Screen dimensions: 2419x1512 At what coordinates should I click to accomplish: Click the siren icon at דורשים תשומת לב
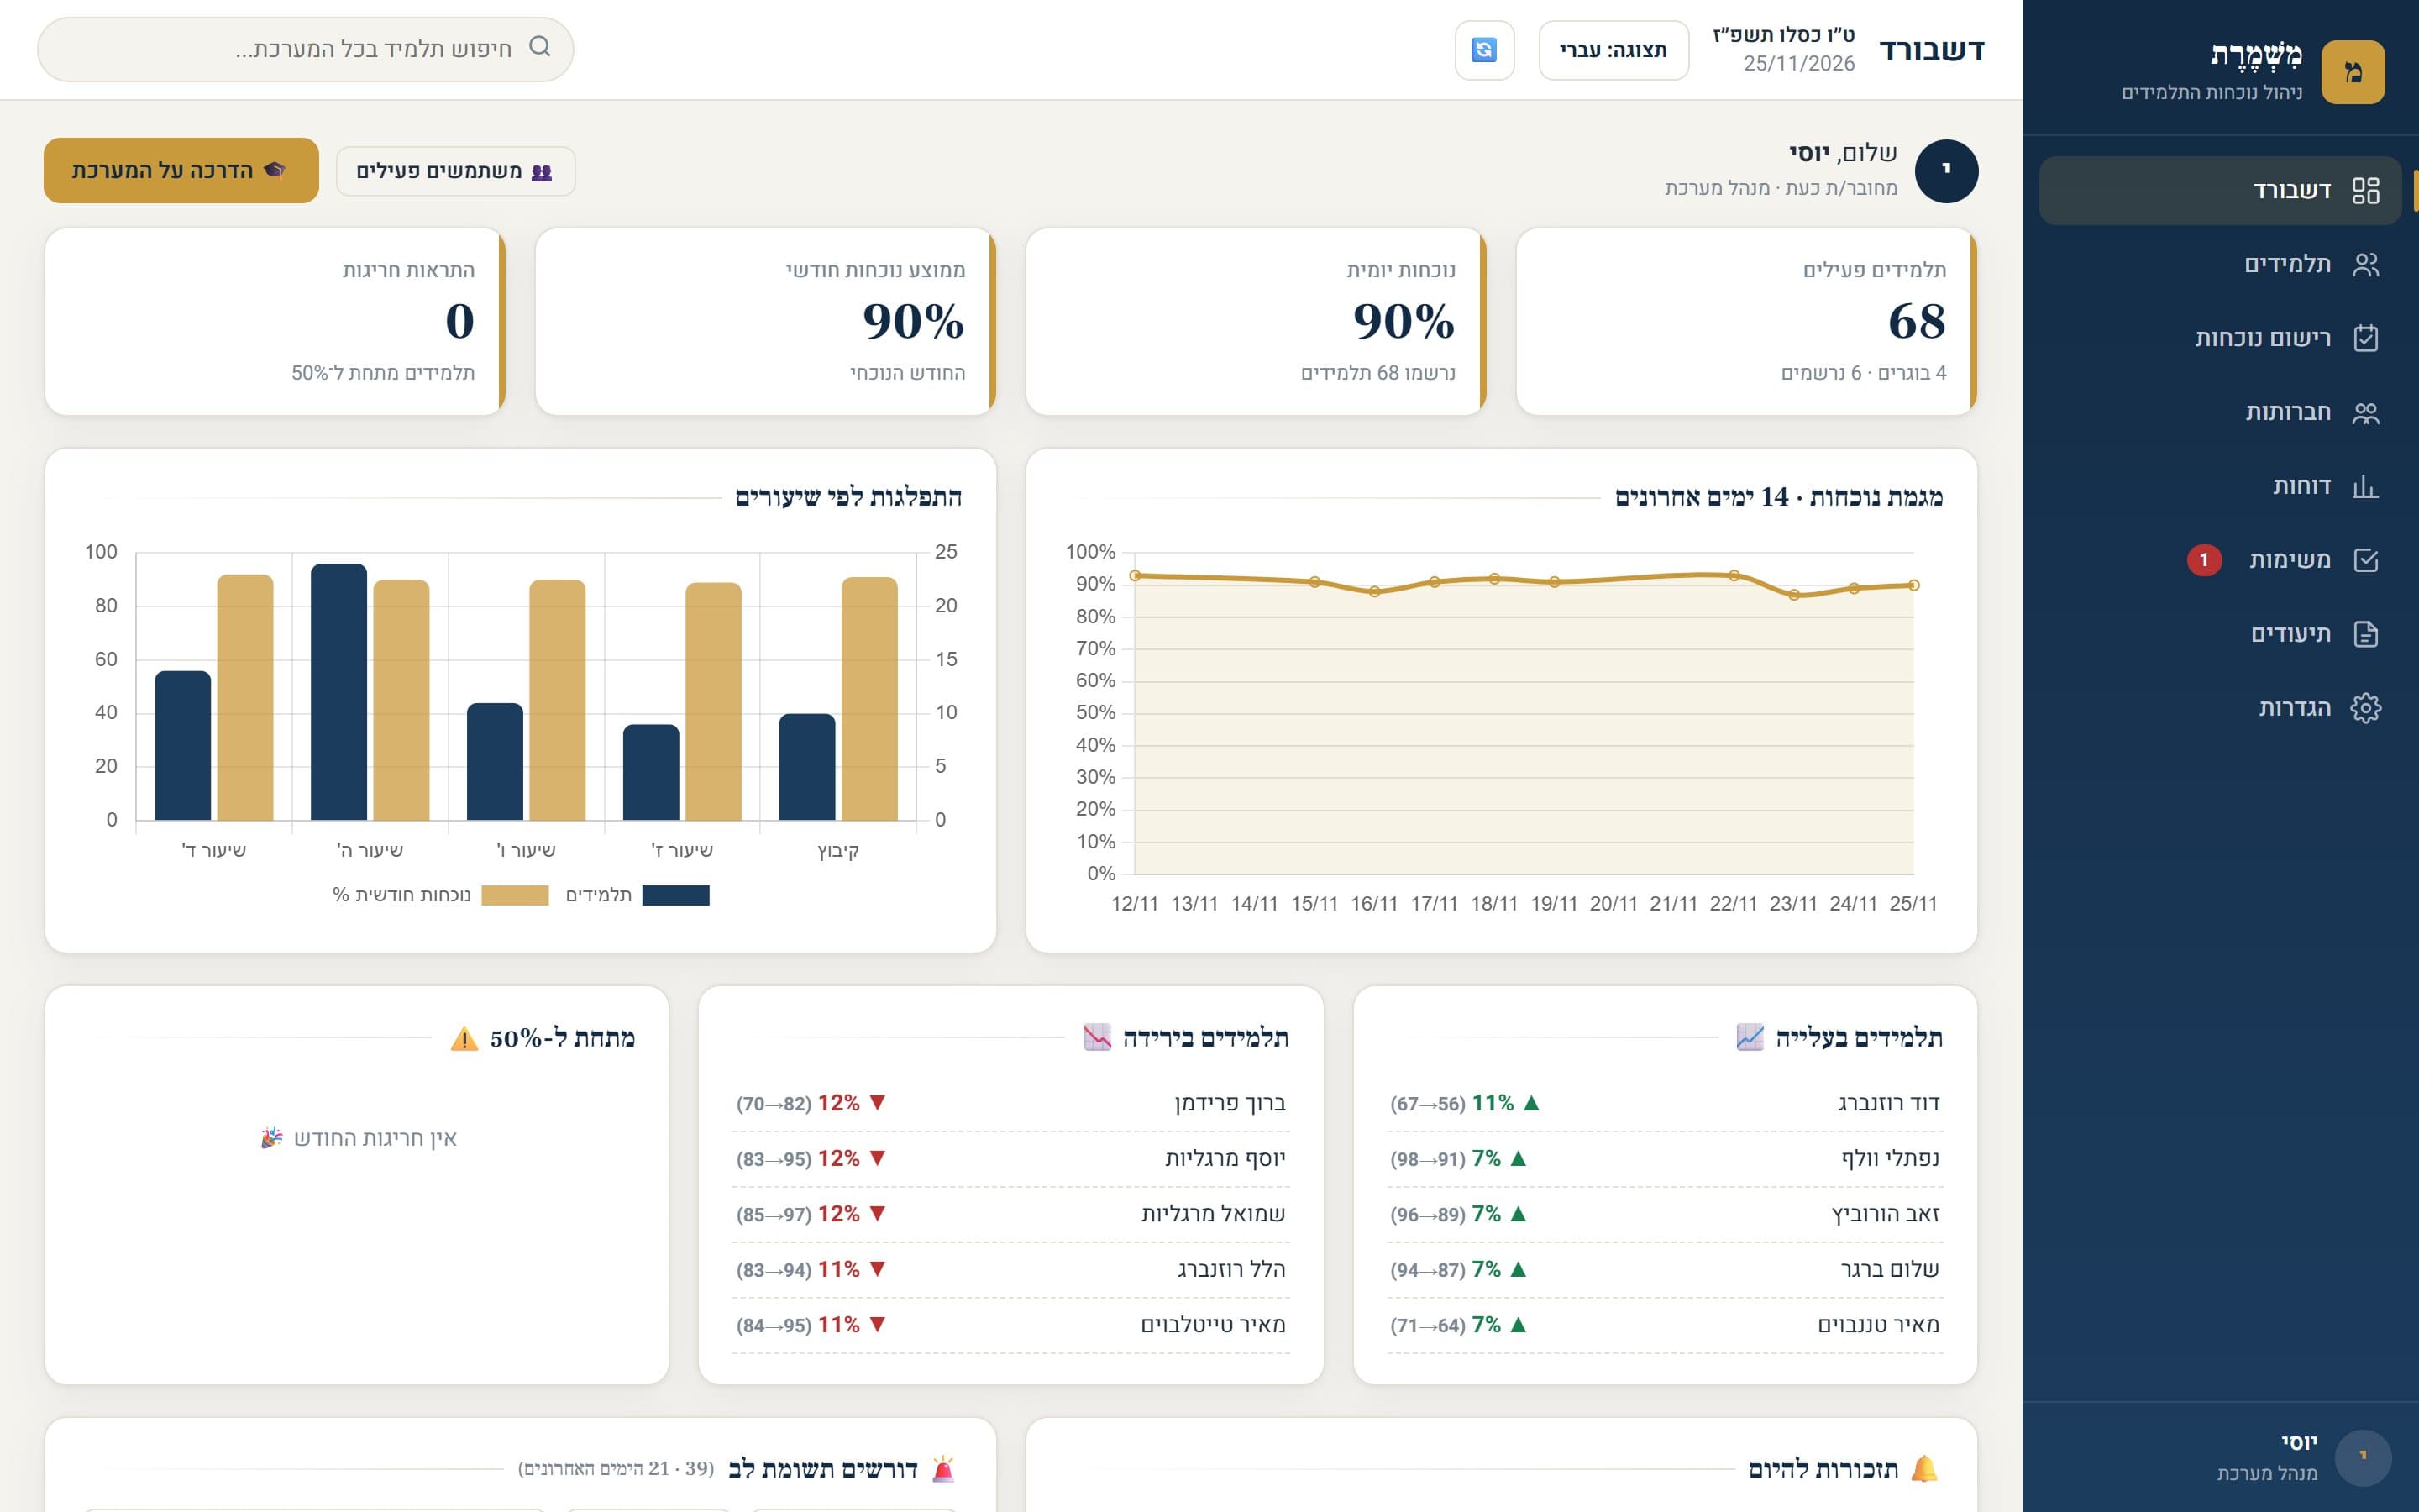(x=942, y=1469)
